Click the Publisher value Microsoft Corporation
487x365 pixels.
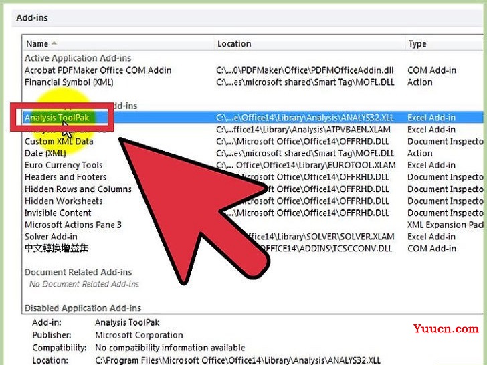[139, 335]
